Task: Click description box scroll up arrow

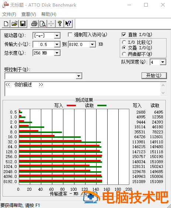Action: coord(163,85)
